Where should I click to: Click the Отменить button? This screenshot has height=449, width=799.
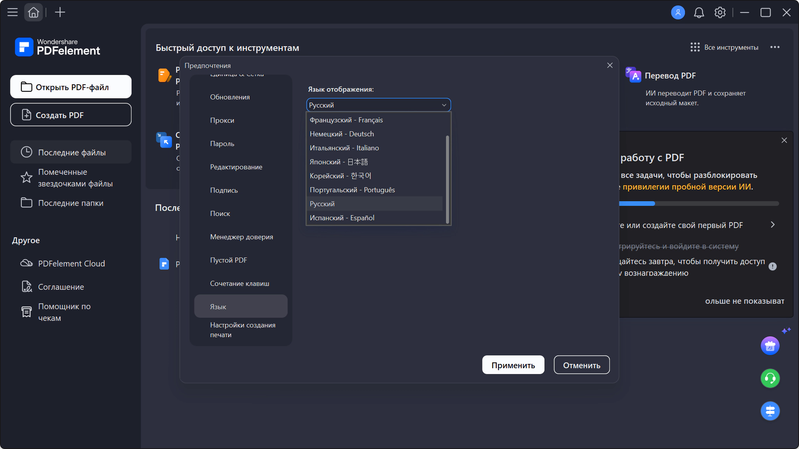(581, 365)
